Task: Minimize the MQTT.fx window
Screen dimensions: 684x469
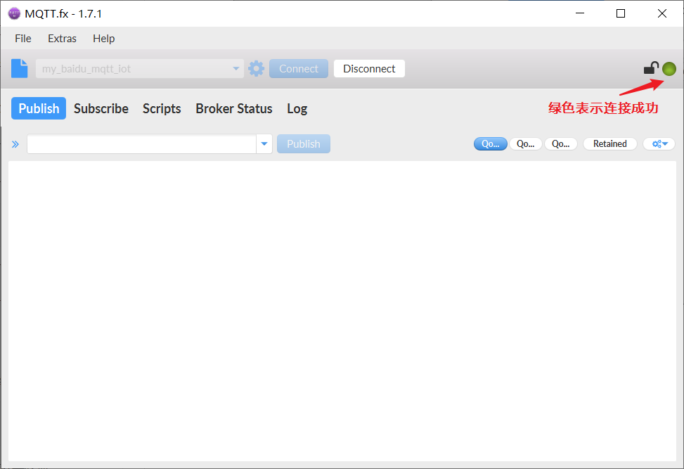Action: [x=580, y=13]
